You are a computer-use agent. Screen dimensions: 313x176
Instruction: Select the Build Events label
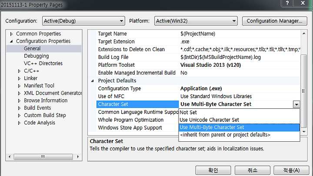pyautogui.click(x=37, y=108)
